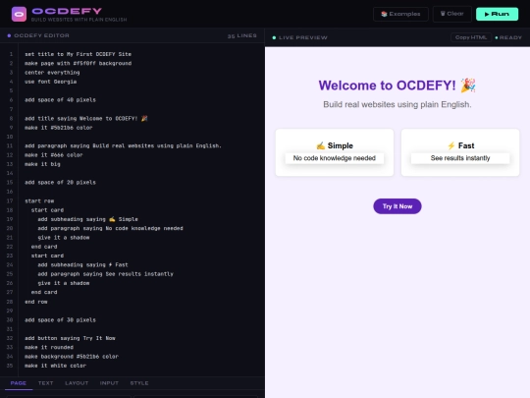Click the 35 LINES counter
This screenshot has height=398, width=530.
242,36
